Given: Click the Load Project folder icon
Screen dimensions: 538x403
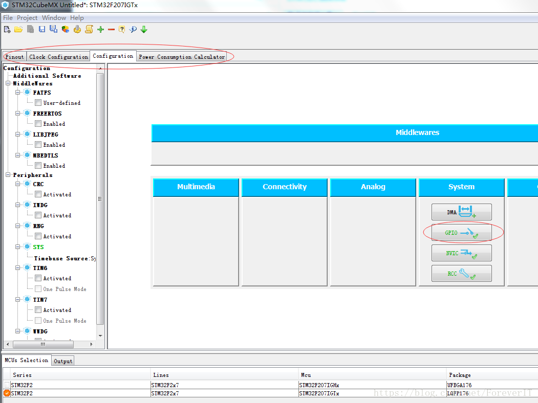Looking at the screenshot, I should click(x=18, y=30).
